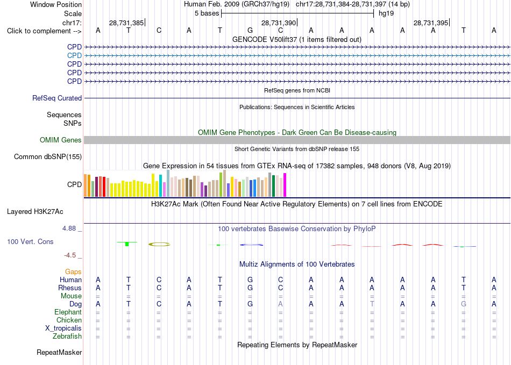511x365 pixels.
Task: Click the OMIM Gene Phenotypes green title
Action: click(297, 133)
